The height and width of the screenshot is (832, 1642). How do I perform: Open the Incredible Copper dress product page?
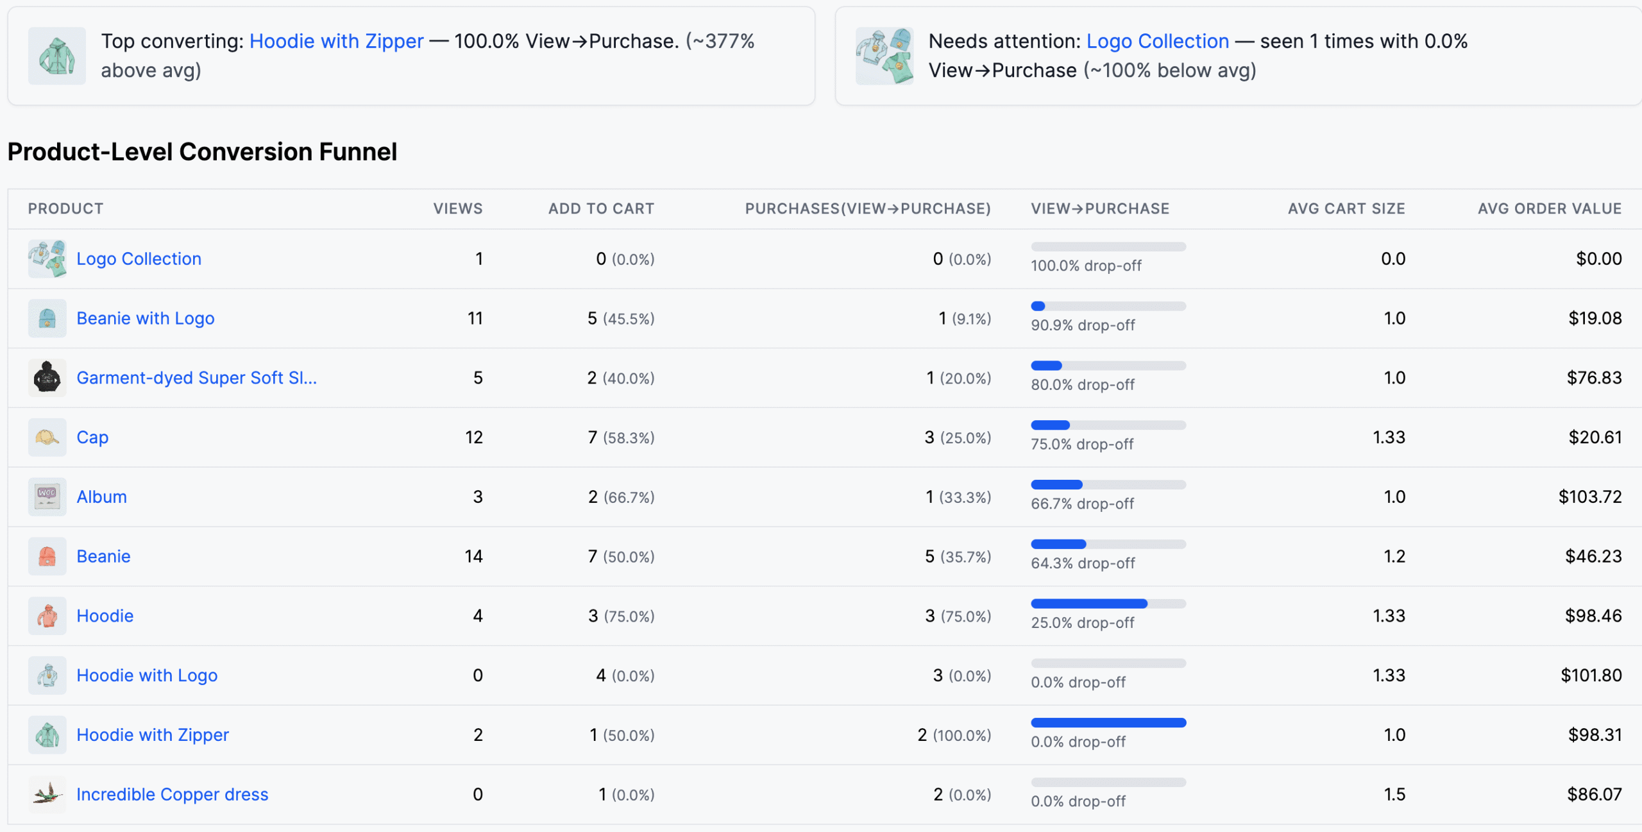pos(173,794)
